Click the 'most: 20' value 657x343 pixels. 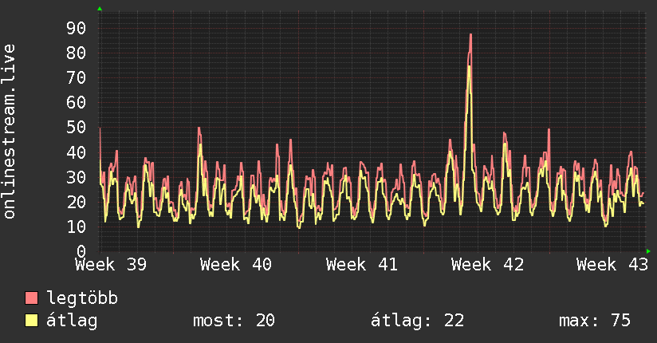(234, 321)
